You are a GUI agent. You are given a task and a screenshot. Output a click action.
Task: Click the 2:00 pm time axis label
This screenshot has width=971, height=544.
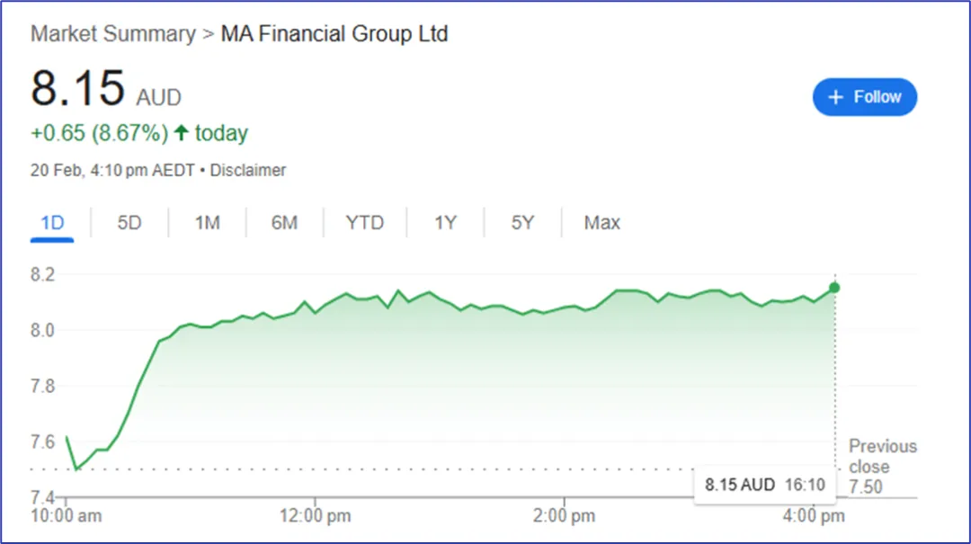pos(564,516)
